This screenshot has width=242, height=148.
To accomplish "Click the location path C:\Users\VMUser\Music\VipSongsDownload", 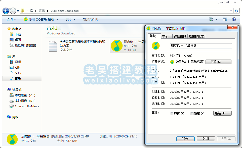I will [198, 71].
